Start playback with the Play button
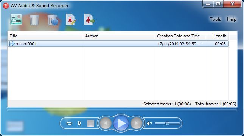Image resolution: width=244 pixels, height=136 pixels. click(121, 123)
